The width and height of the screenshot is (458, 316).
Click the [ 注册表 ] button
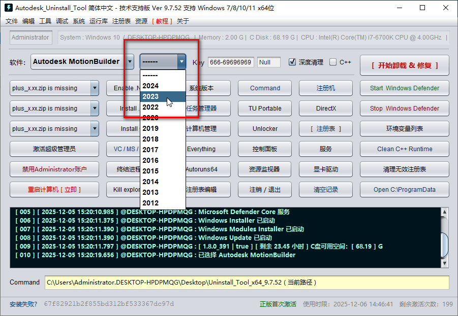pos(326,128)
